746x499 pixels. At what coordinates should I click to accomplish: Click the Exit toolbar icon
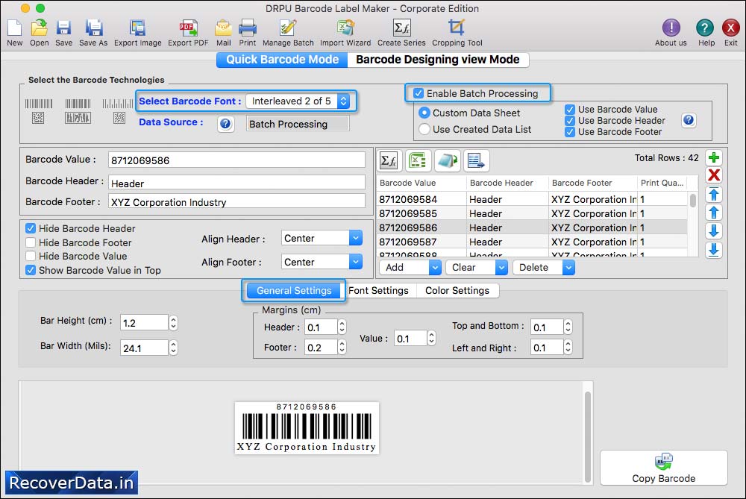coord(731,28)
